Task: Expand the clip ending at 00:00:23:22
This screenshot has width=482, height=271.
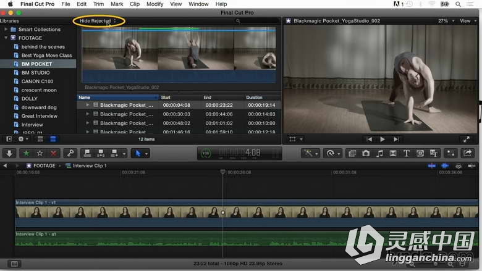Action: pos(88,105)
